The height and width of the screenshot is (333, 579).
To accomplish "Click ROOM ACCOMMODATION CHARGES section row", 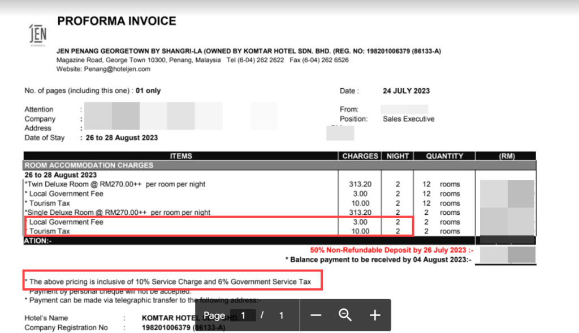I will click(279, 166).
